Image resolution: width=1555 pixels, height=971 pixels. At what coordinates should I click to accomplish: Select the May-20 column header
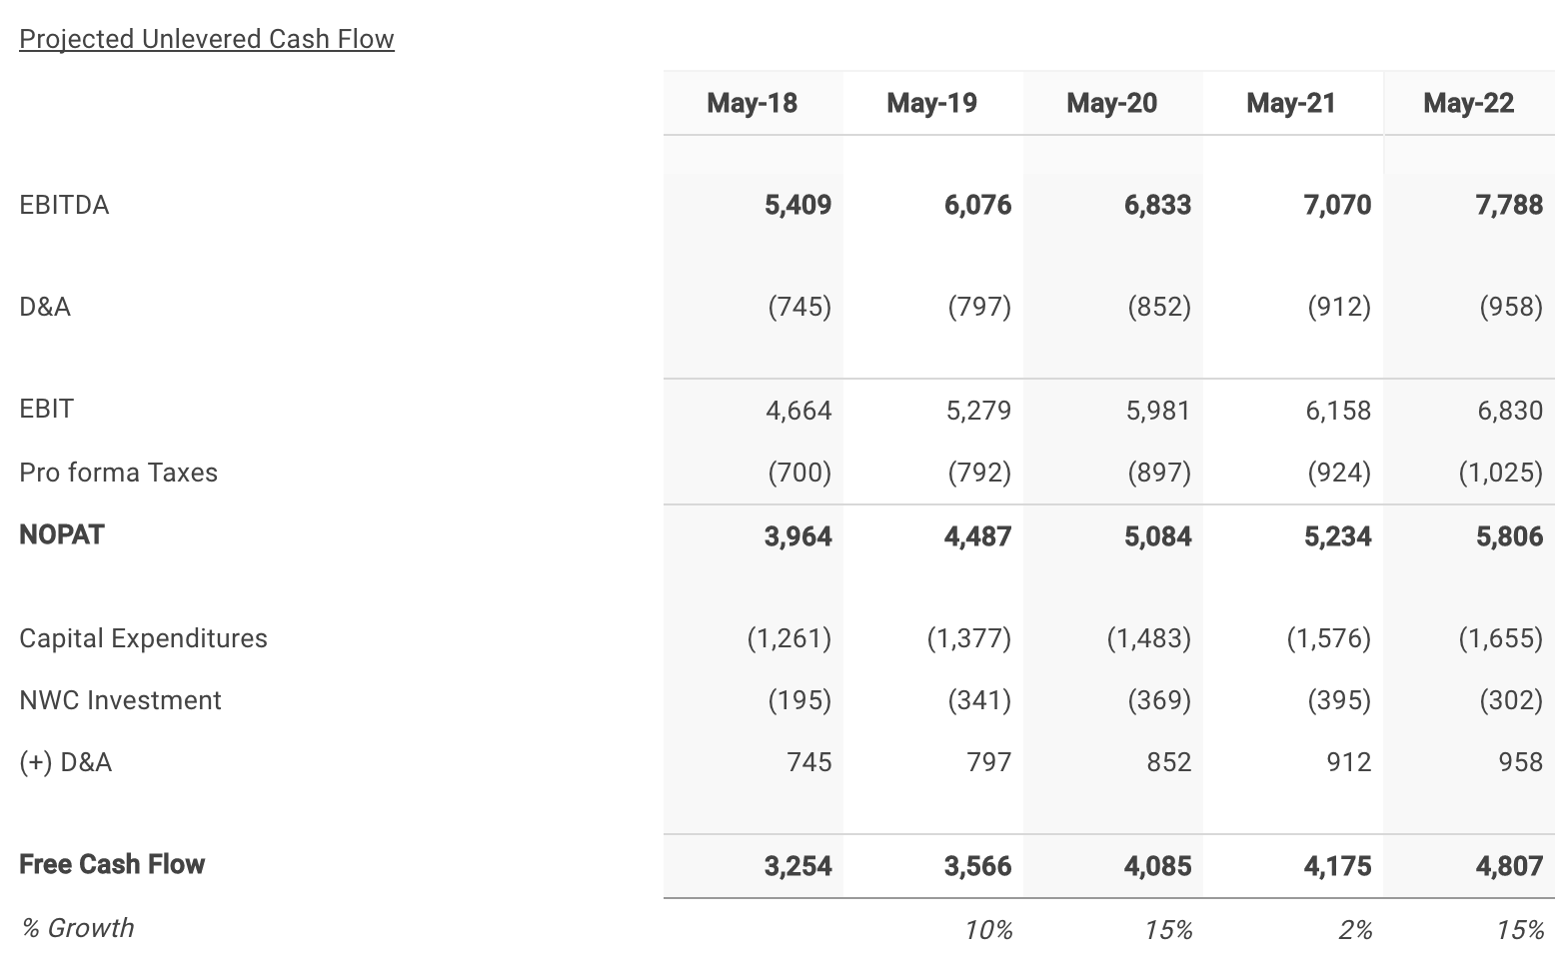click(1111, 103)
